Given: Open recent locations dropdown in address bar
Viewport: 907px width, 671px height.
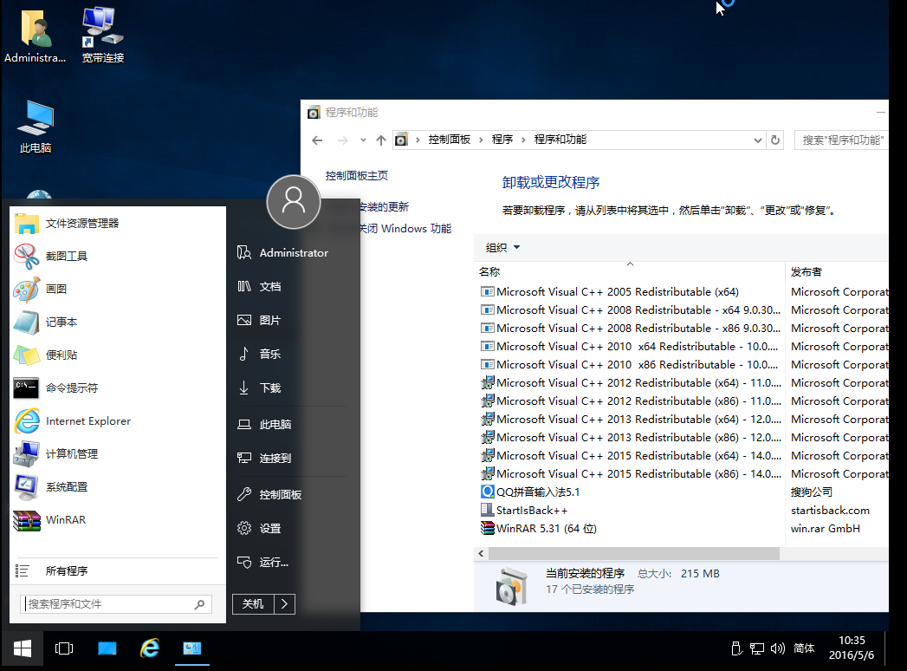Looking at the screenshot, I should click(x=363, y=140).
